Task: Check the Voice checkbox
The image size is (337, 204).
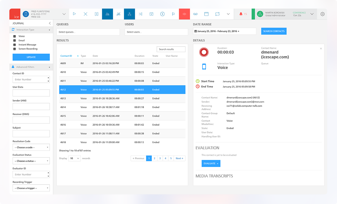Action: point(15,36)
